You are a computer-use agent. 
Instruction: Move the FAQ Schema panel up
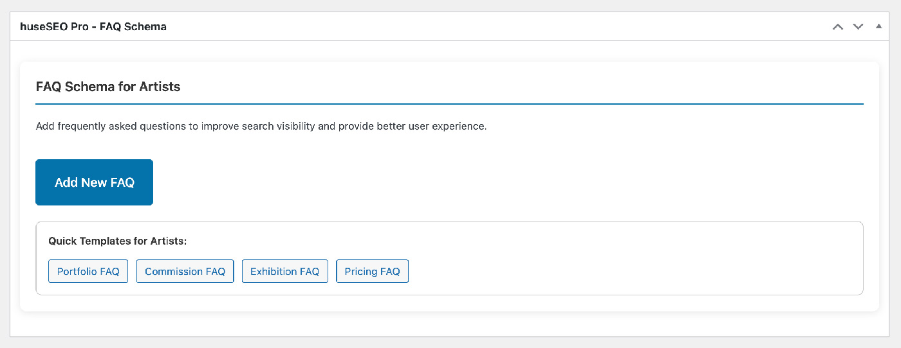click(x=837, y=27)
